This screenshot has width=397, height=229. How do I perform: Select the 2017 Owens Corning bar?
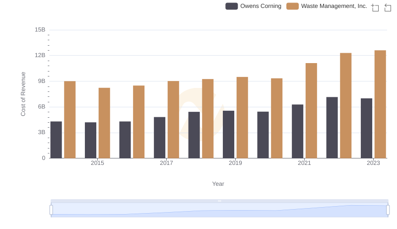point(159,138)
